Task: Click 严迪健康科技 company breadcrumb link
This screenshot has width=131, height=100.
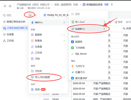Action: pyautogui.click(x=33, y=4)
